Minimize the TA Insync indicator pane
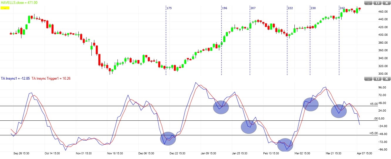 click(x=369, y=78)
